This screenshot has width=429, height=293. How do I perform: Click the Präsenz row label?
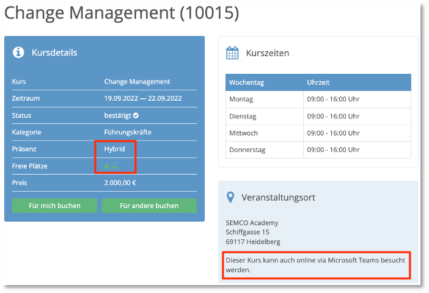24,149
